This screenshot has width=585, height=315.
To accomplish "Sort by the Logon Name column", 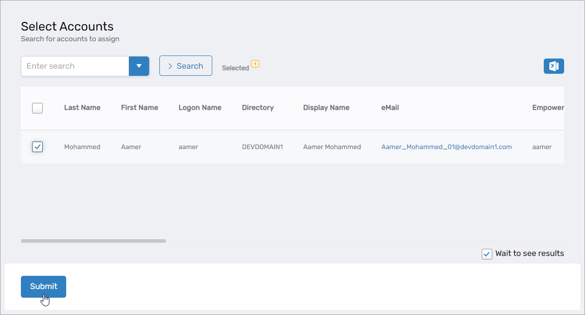I will (x=200, y=107).
